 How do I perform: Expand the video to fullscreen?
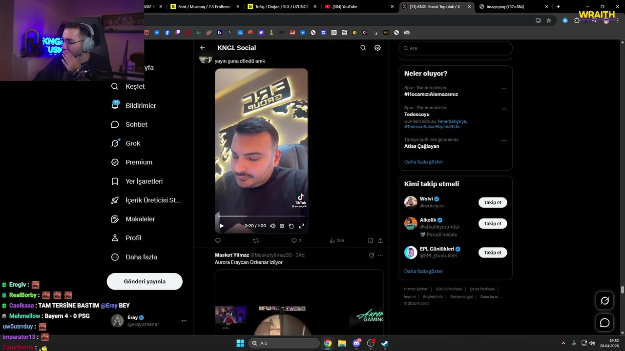301,226
